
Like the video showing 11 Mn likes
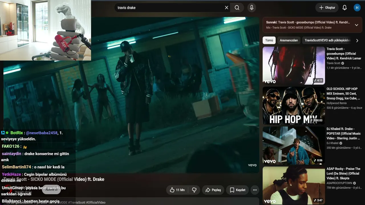[x=177, y=190]
